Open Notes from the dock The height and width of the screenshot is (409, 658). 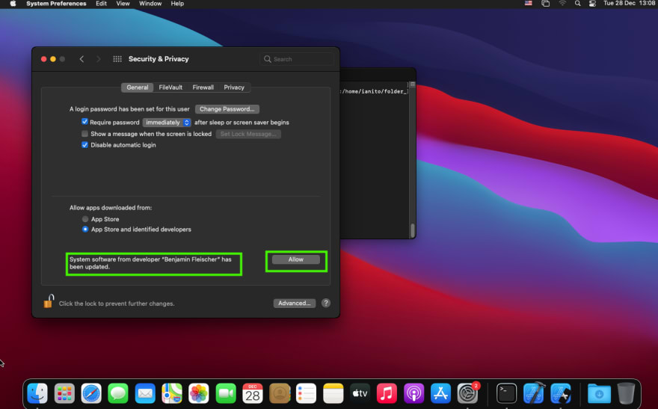coord(333,393)
